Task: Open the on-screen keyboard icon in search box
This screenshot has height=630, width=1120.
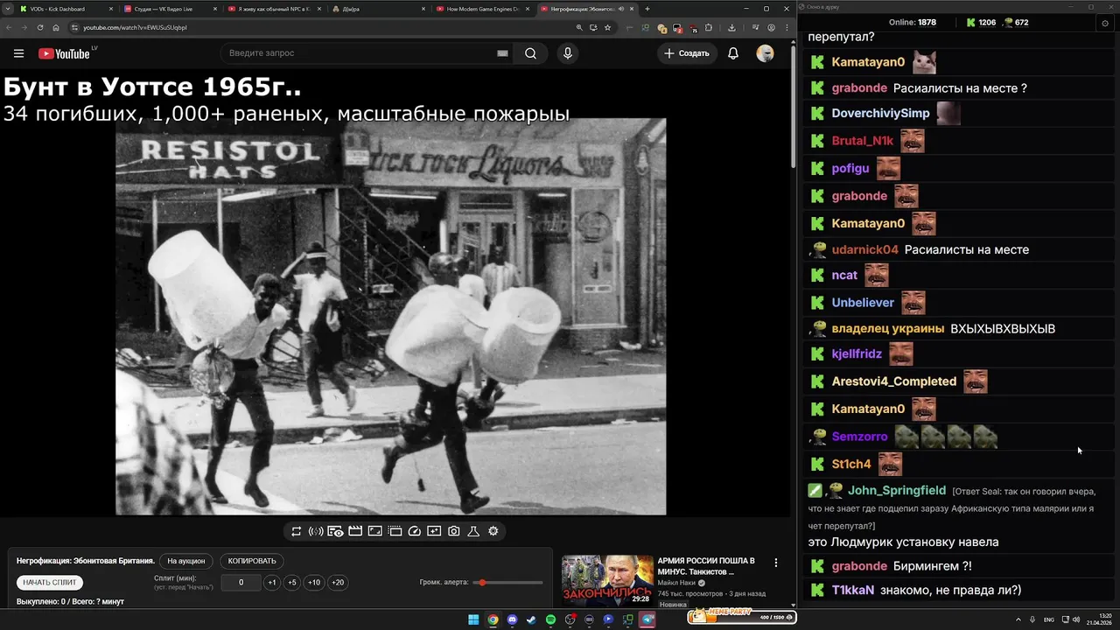Action: pyautogui.click(x=502, y=53)
